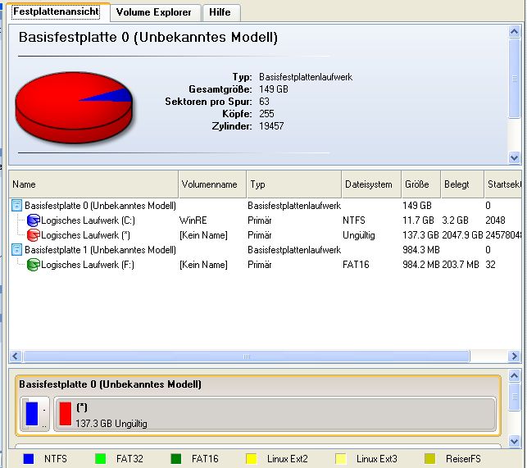527x468 pixels.
Task: Click the 2047.9 GB used cell
Action: (462, 235)
